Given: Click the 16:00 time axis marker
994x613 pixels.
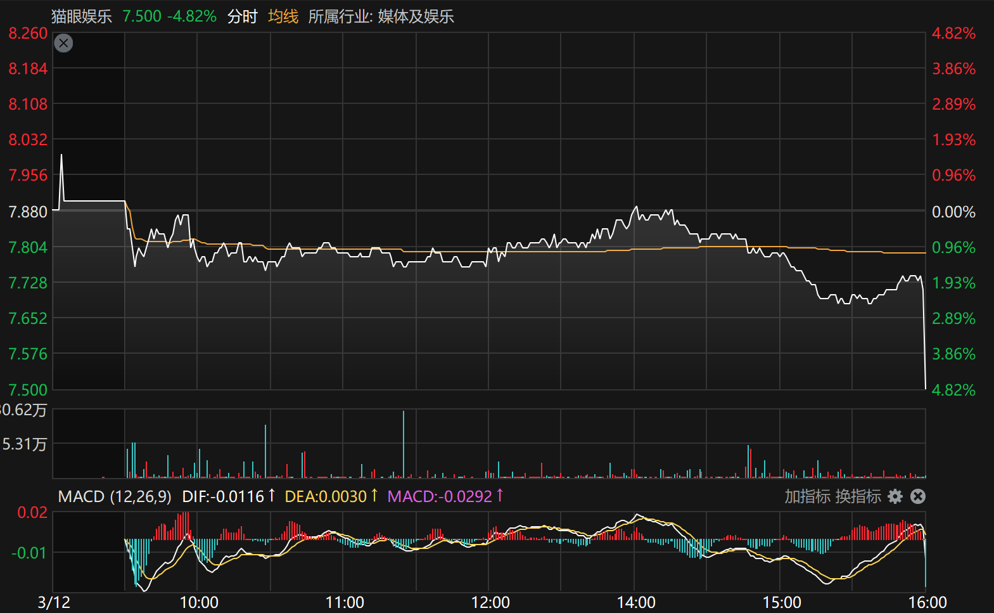Looking at the screenshot, I should coord(927,602).
